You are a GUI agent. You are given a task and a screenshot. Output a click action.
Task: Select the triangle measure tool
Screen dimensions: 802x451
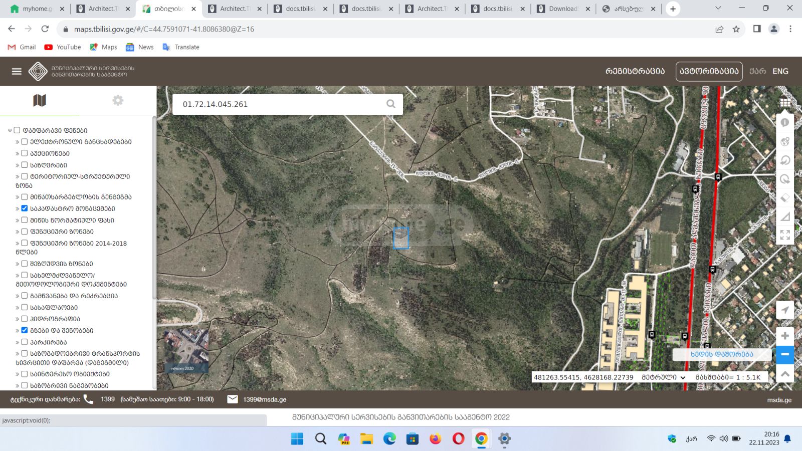tap(785, 216)
